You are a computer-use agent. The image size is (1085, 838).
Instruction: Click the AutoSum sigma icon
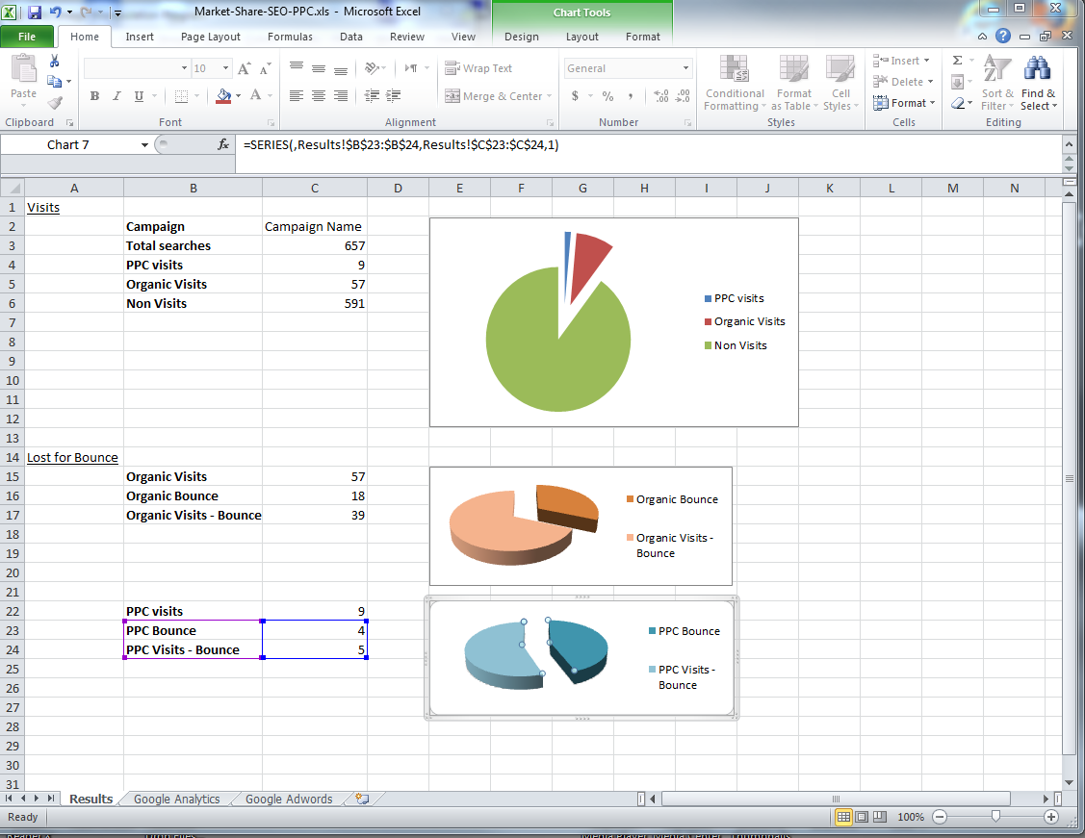point(958,61)
